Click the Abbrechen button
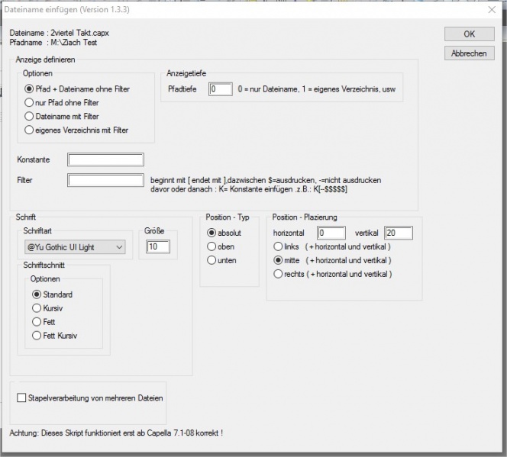Viewport: 507px width, 457px height. click(x=469, y=53)
